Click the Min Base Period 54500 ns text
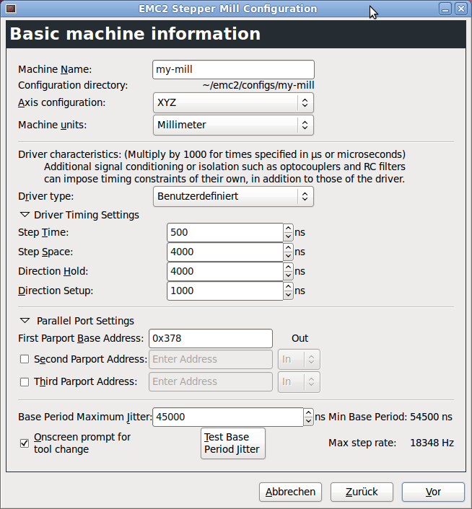This screenshot has height=509, width=472. click(390, 417)
